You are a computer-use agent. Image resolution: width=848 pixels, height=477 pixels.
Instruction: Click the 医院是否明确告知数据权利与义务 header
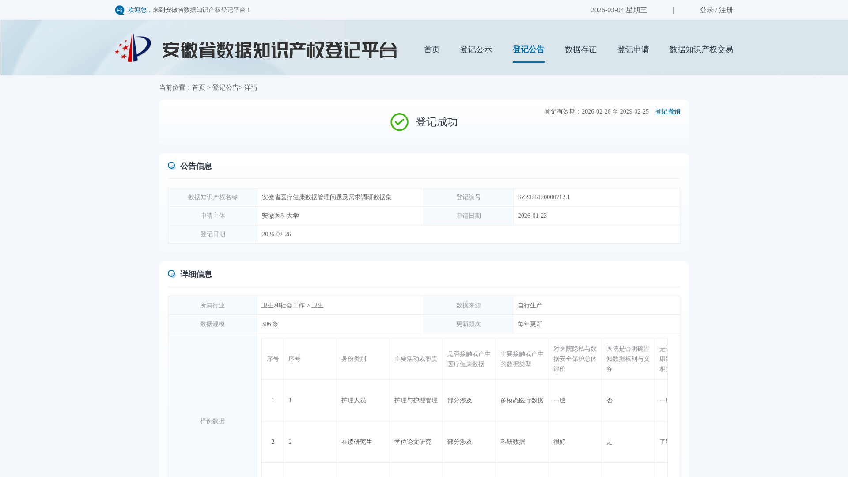(x=628, y=359)
